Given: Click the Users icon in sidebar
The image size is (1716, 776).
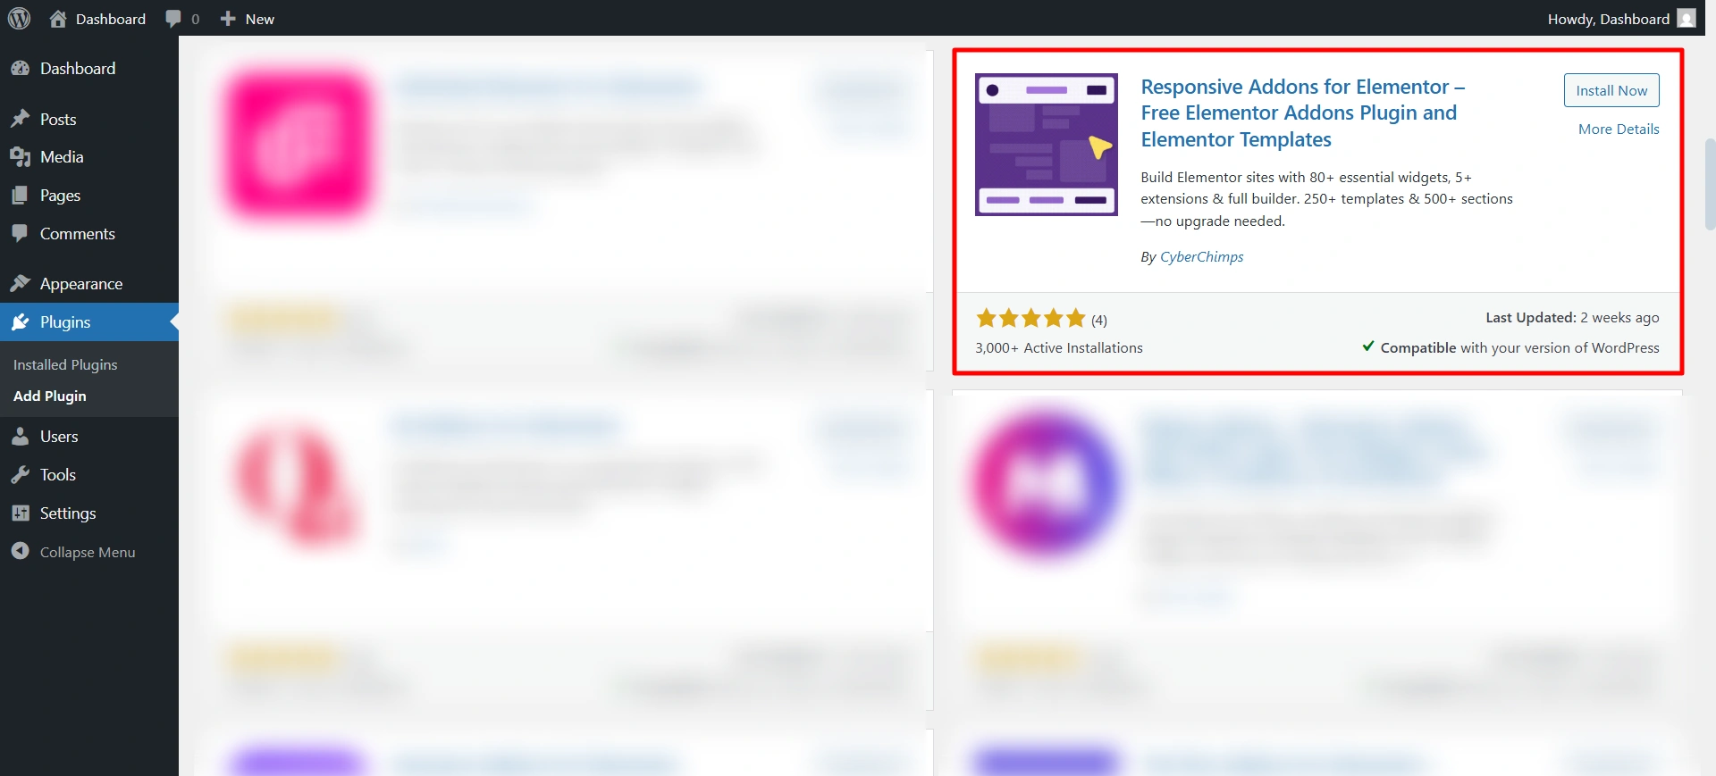Looking at the screenshot, I should pyautogui.click(x=20, y=437).
